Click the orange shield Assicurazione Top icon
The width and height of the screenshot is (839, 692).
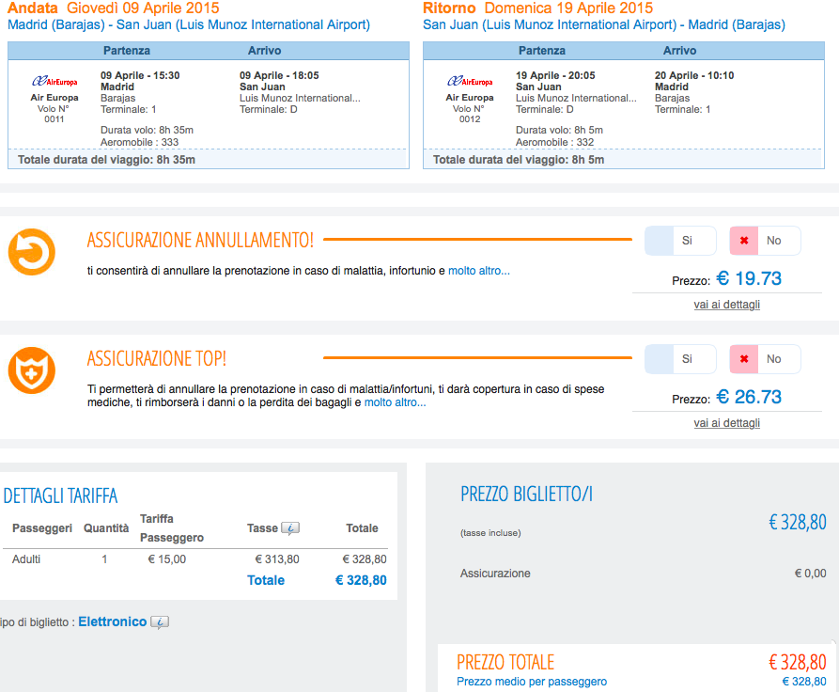tap(32, 370)
